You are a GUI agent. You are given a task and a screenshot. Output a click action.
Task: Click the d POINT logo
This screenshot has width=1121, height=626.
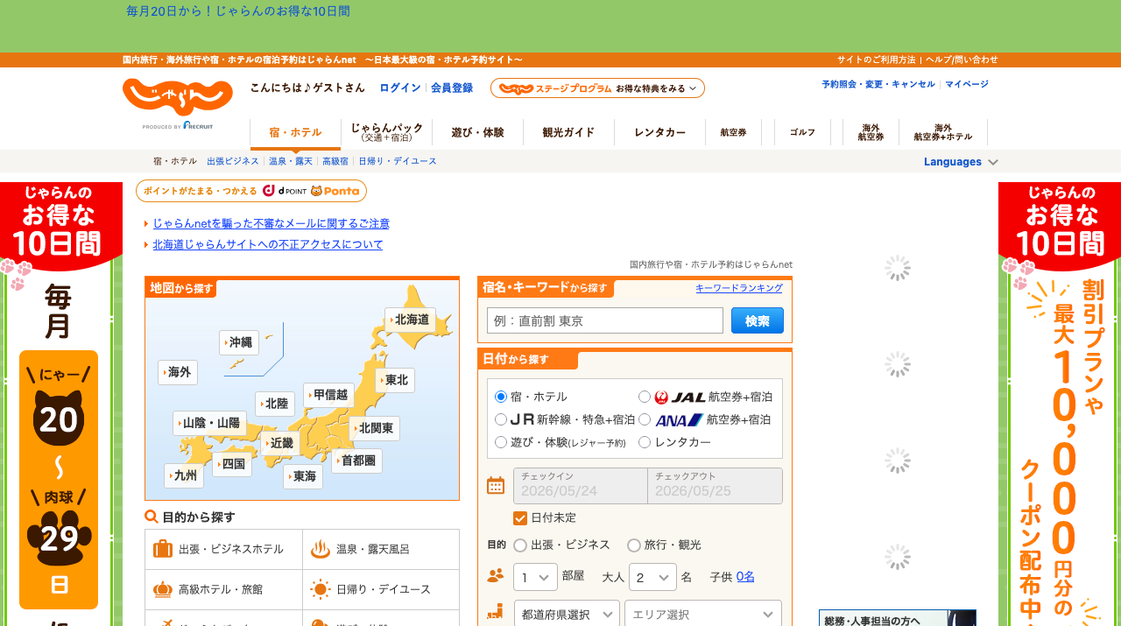[x=285, y=191]
